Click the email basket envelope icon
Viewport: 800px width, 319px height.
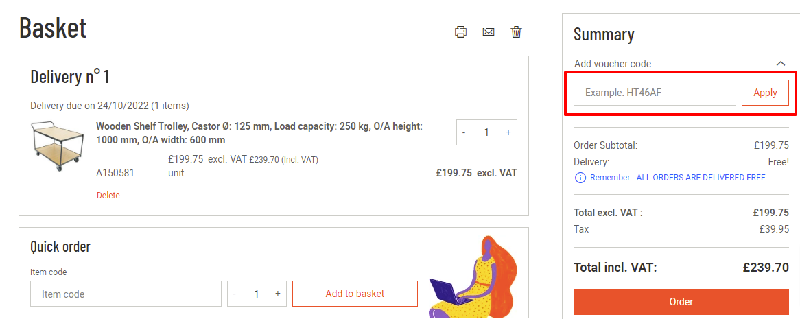(x=489, y=32)
